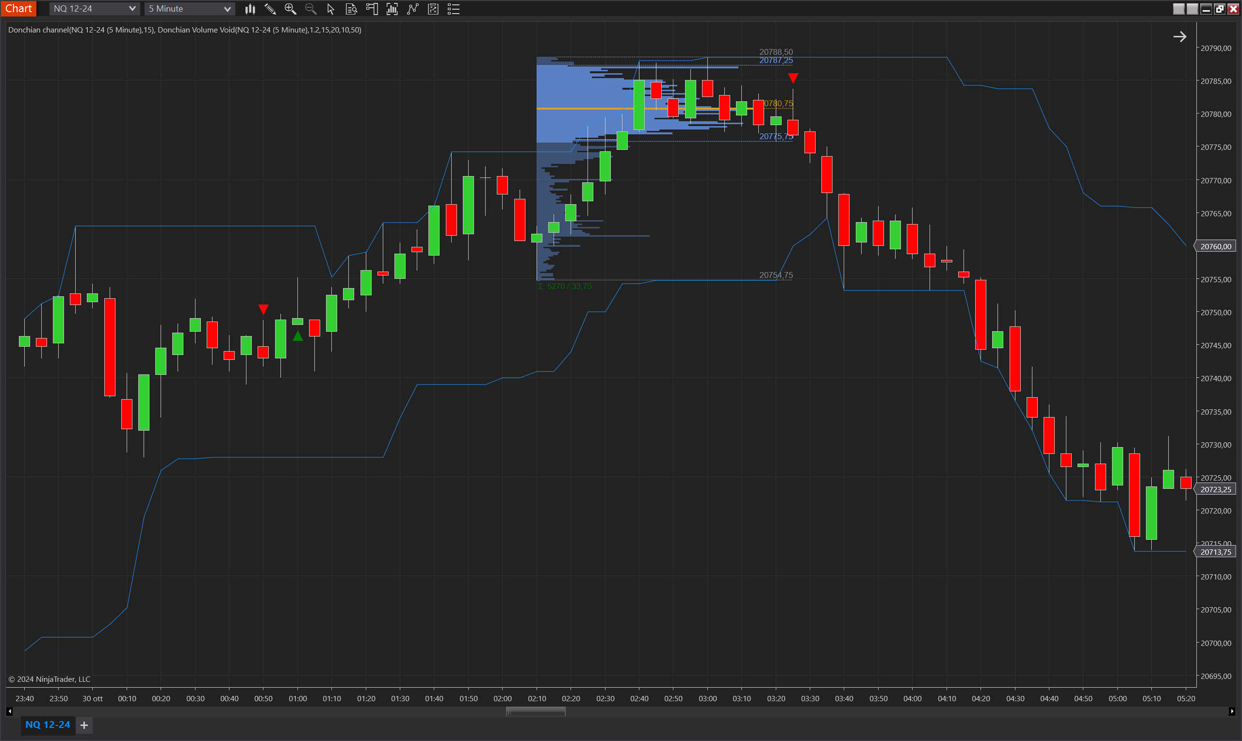Open the Data Series bar-chart icon
The image size is (1242, 741).
[x=250, y=9]
